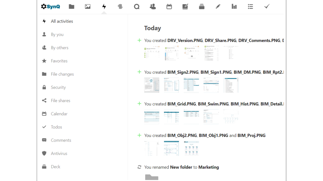The width and height of the screenshot is (323, 181).
Task: Open the BIM_Sign2.PNG file link
Action: click(183, 72)
